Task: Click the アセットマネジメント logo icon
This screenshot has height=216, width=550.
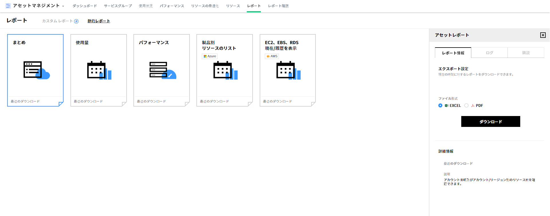Action: pyautogui.click(x=8, y=6)
